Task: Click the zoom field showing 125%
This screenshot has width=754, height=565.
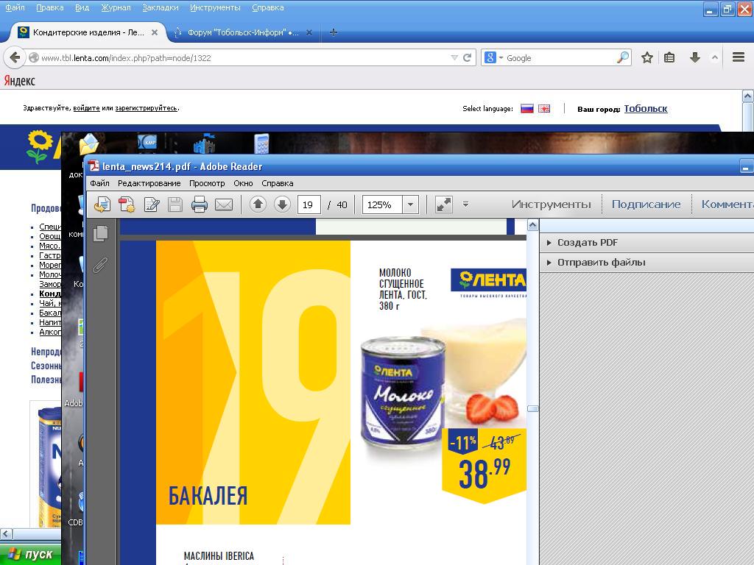Action: (382, 205)
